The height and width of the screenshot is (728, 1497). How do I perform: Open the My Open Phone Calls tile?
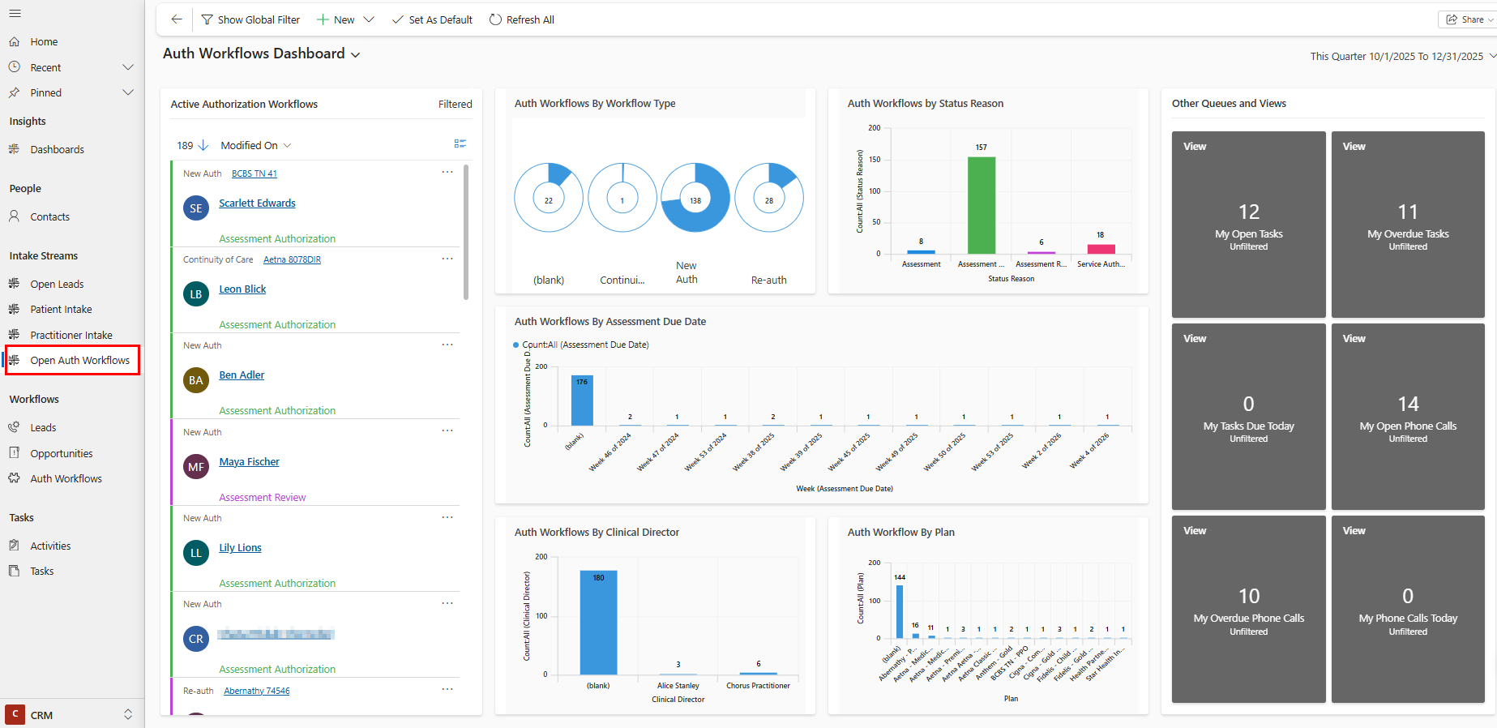point(1407,417)
